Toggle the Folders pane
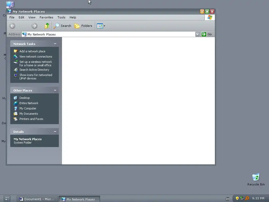The image size is (269, 202). (x=83, y=26)
